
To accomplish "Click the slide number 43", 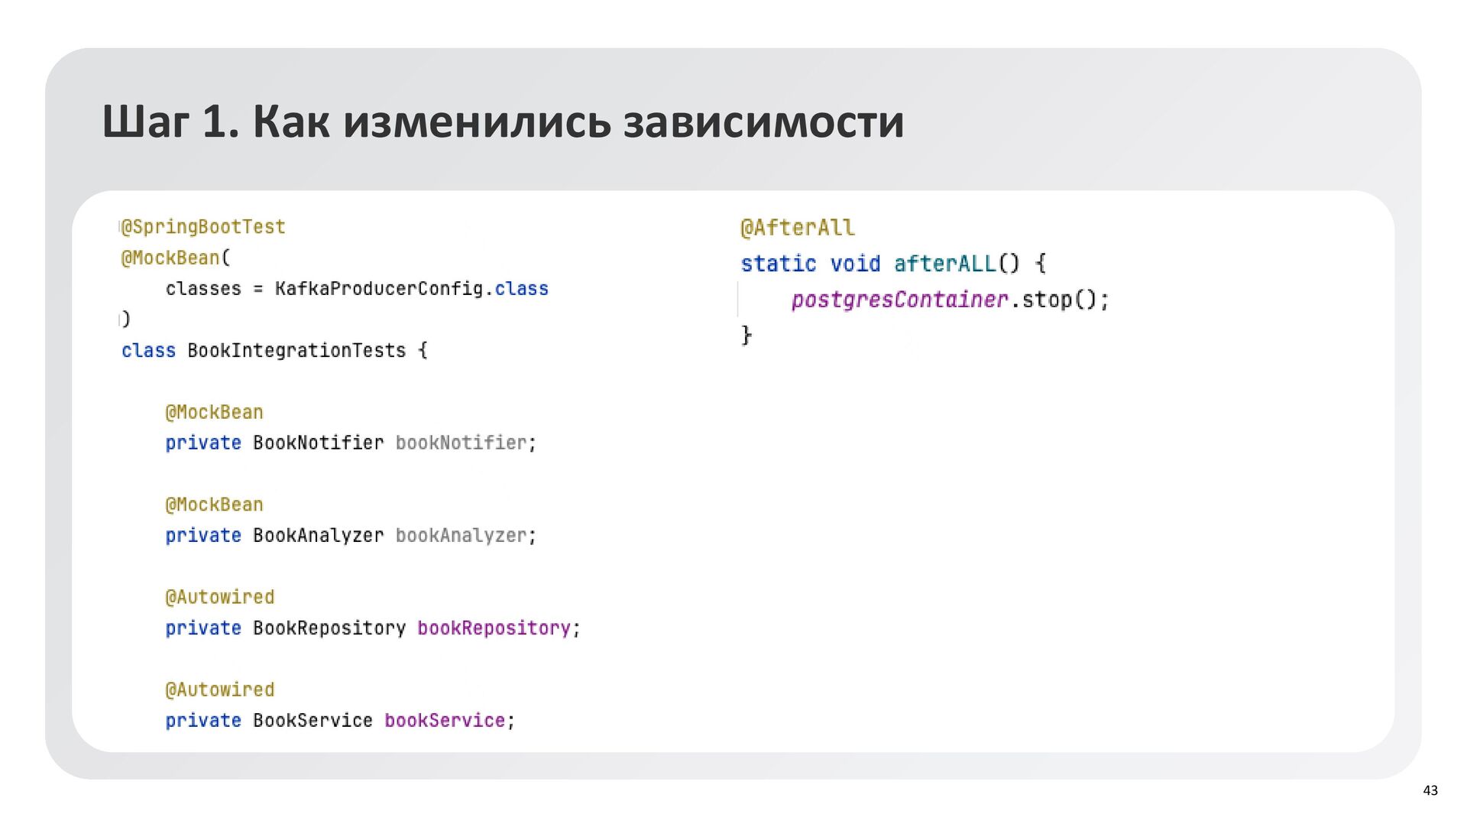I will pyautogui.click(x=1430, y=790).
